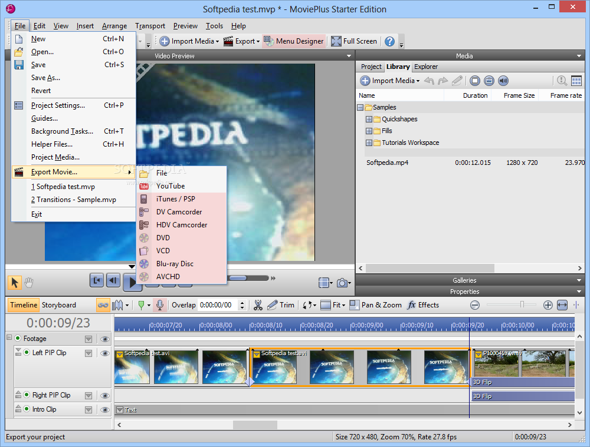This screenshot has height=447, width=590.
Task: Filter media by video type icon
Action: click(475, 80)
